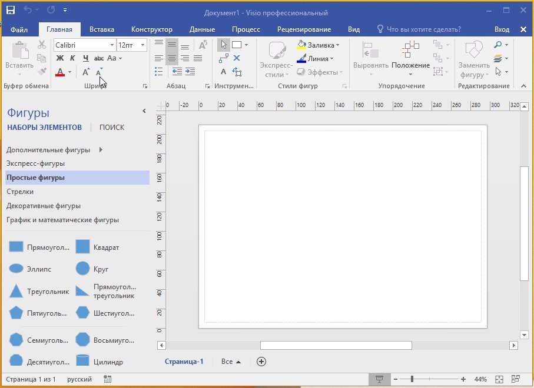The height and width of the screenshot is (388, 534).
Task: Open the Конструктор ribbon tab
Action: click(x=151, y=28)
